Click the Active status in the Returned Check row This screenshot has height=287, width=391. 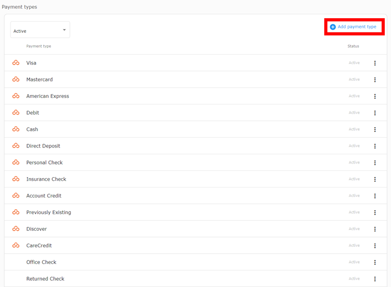point(354,279)
